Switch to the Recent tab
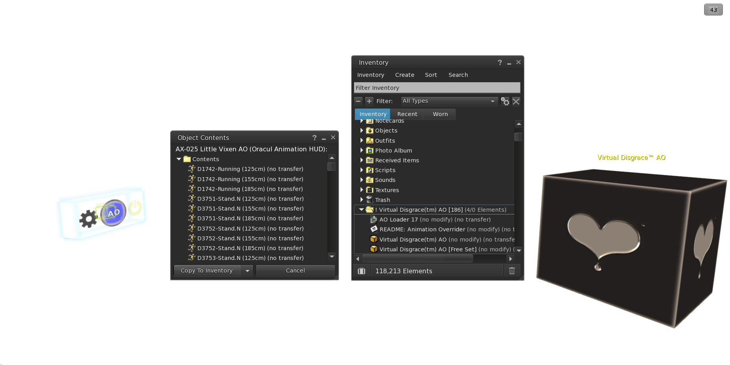Viewport: 730px width, 365px height. click(407, 114)
